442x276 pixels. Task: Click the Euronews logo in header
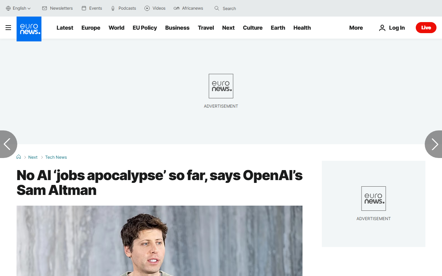coord(29,29)
